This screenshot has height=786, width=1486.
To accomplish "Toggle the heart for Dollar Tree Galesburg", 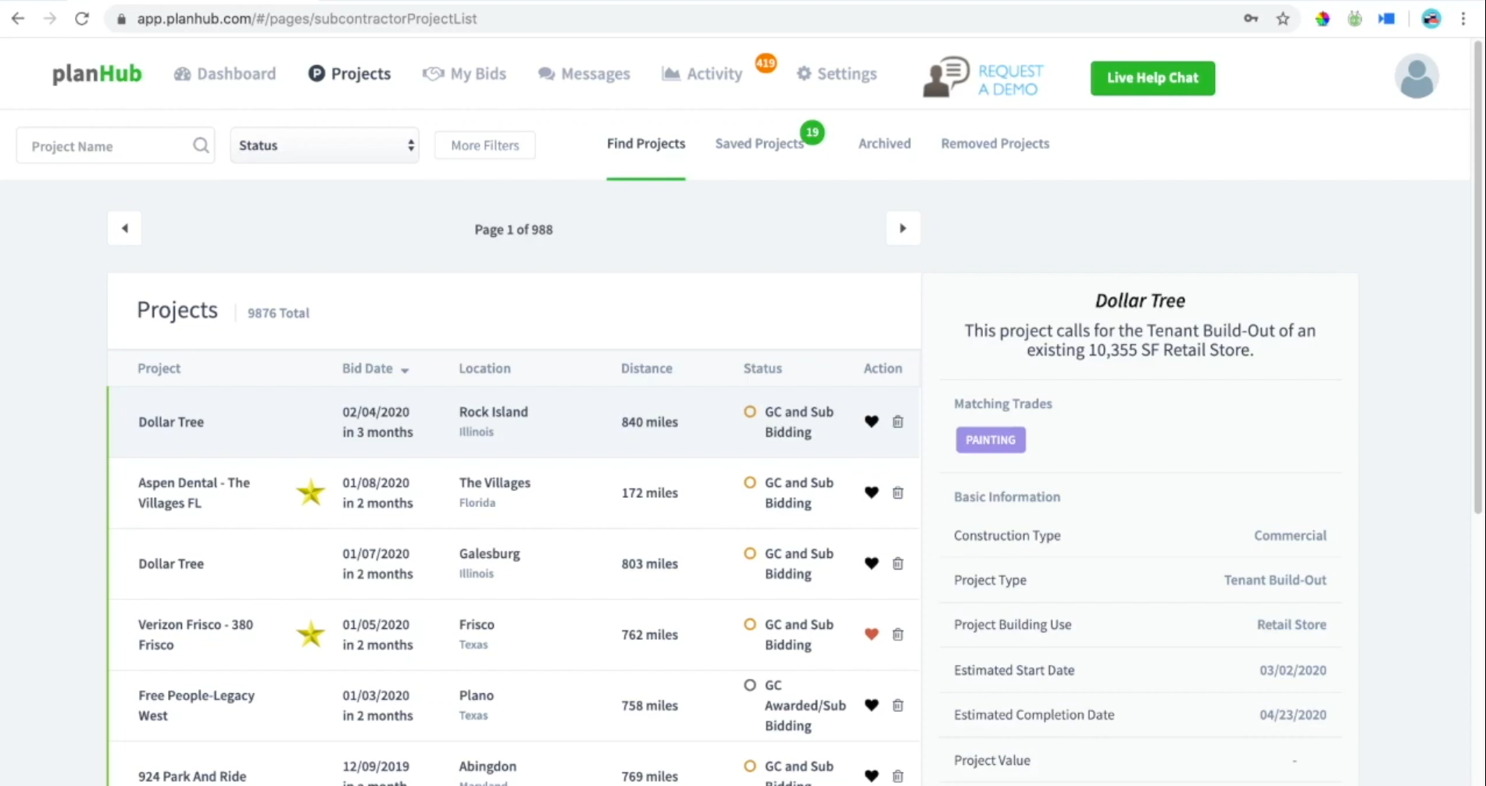I will pos(871,563).
